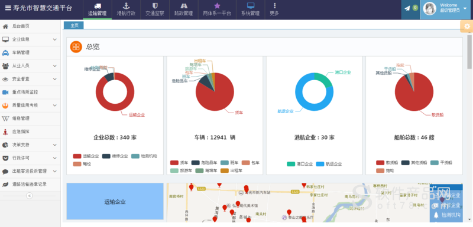Select 检测机构 in the map legend panel
473x227 pixels.
click(x=451, y=215)
